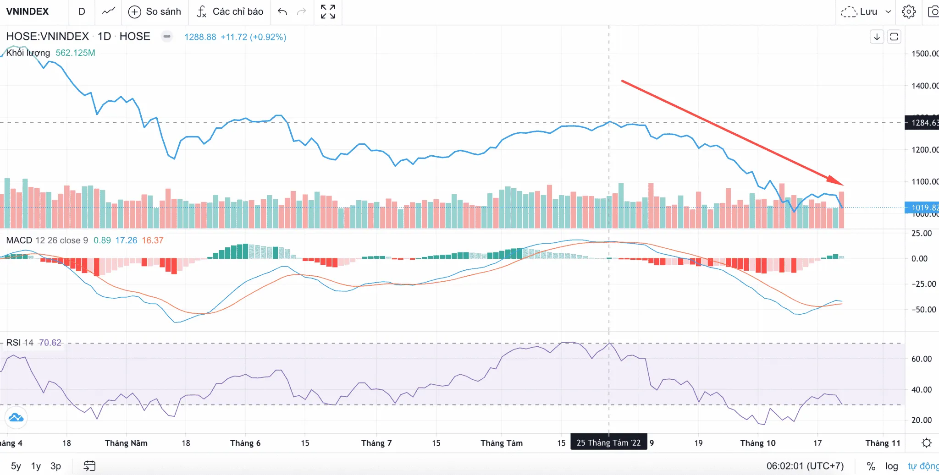Image resolution: width=939 pixels, height=475 pixels.
Task: Open the chart style line icon
Action: click(x=109, y=11)
